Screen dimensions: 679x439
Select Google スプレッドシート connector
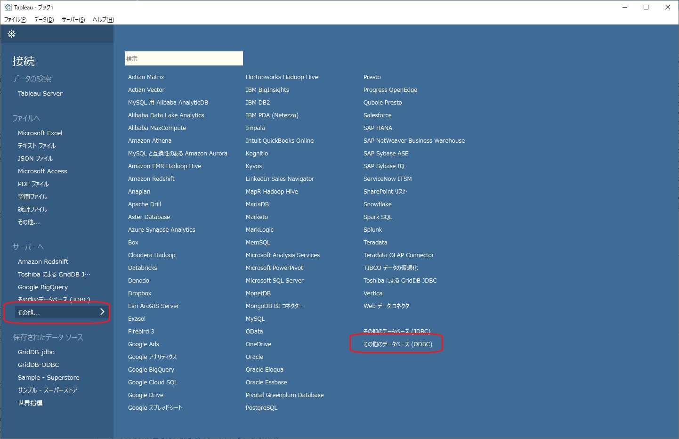click(x=155, y=408)
